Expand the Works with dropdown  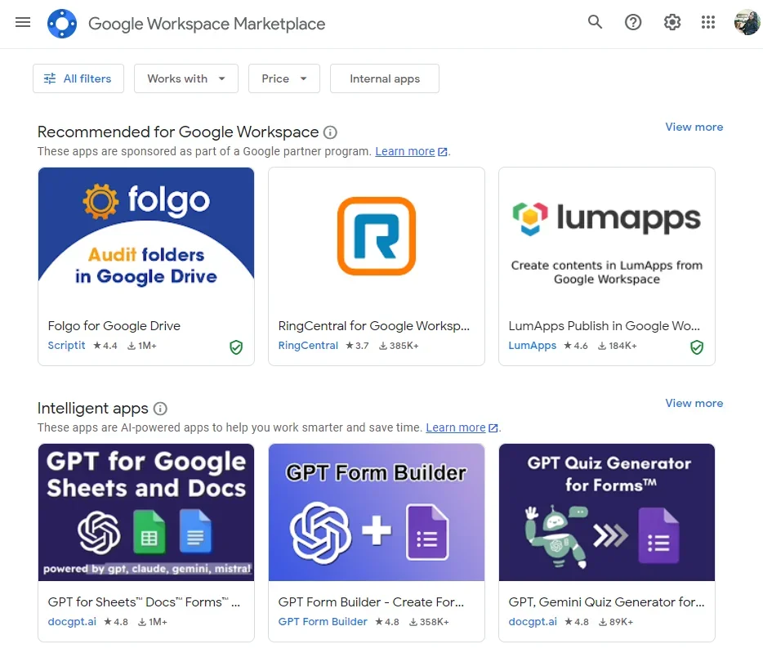coord(186,78)
